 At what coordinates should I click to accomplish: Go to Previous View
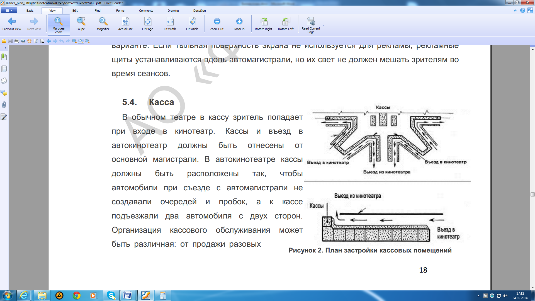(x=12, y=24)
